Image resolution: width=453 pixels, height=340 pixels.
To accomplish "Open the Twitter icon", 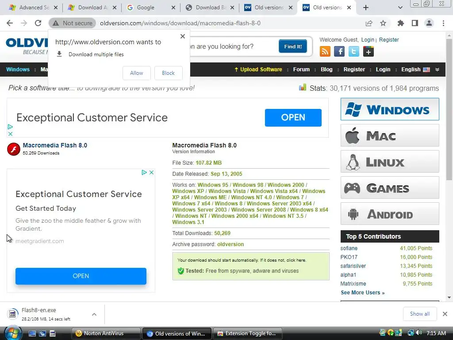I will [x=353, y=51].
